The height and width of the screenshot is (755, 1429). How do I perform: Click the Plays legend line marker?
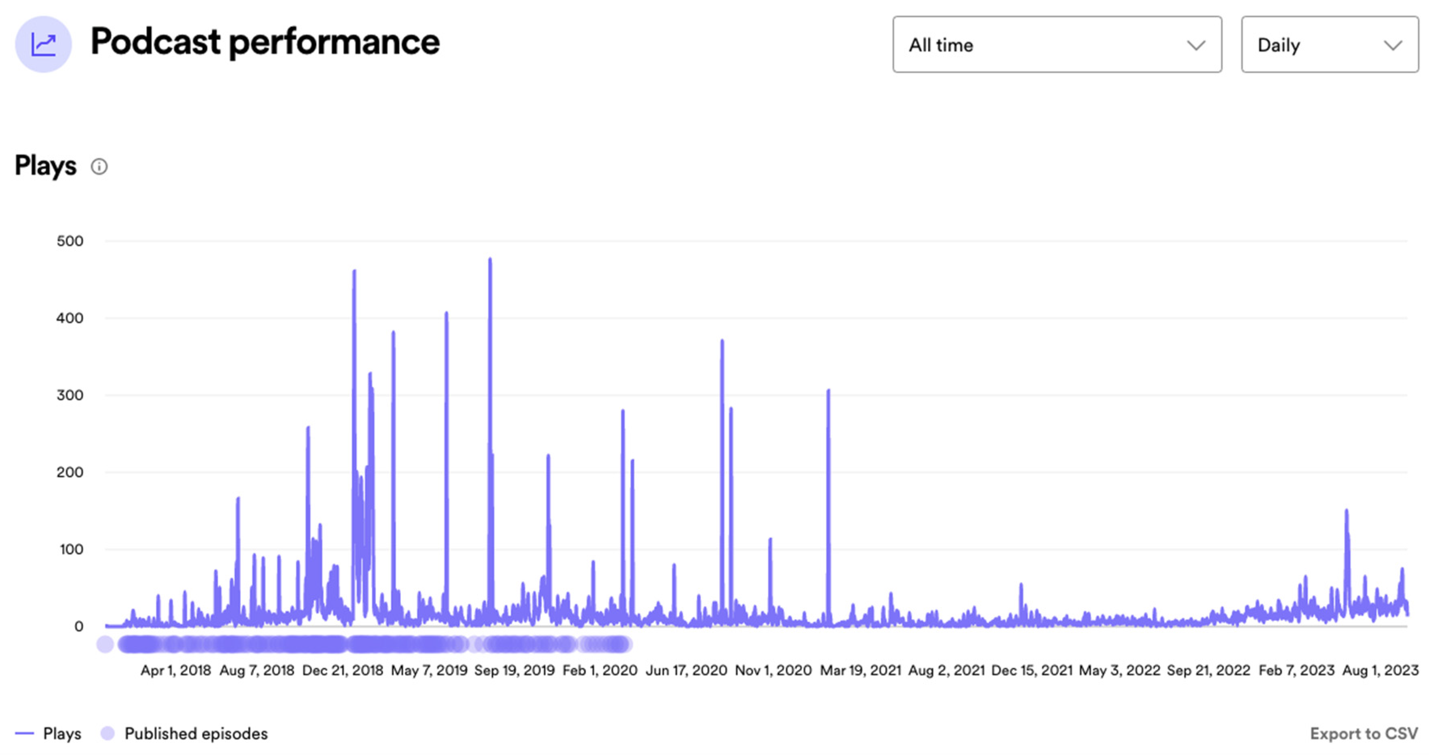click(x=25, y=733)
